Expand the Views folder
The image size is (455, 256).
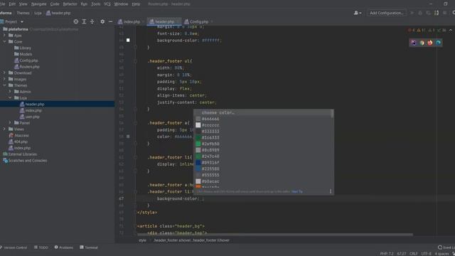pyautogui.click(x=4, y=129)
